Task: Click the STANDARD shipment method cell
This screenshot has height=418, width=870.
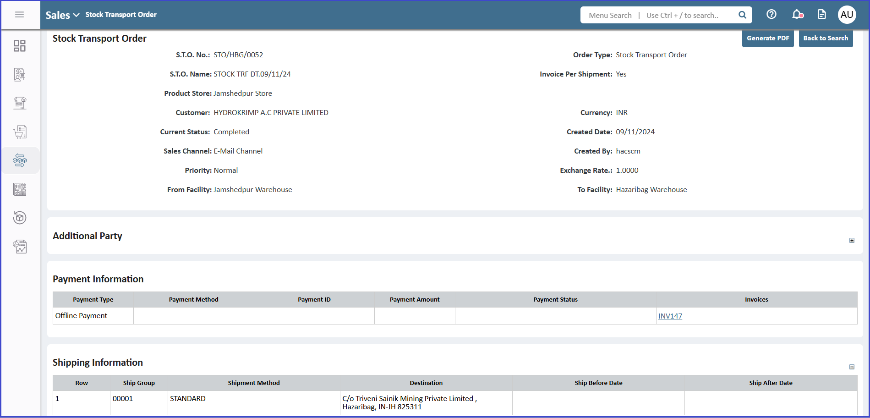Action: coord(254,403)
